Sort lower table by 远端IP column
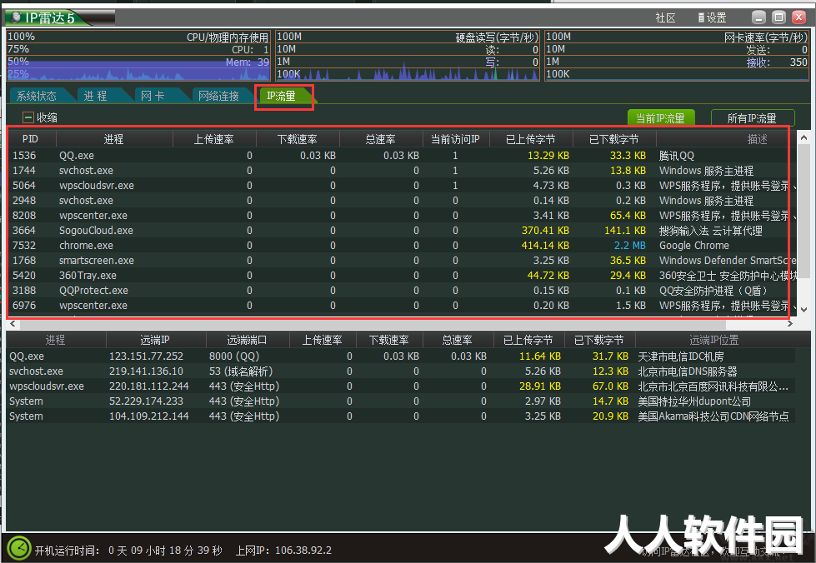The width and height of the screenshot is (816, 563). pos(155,340)
